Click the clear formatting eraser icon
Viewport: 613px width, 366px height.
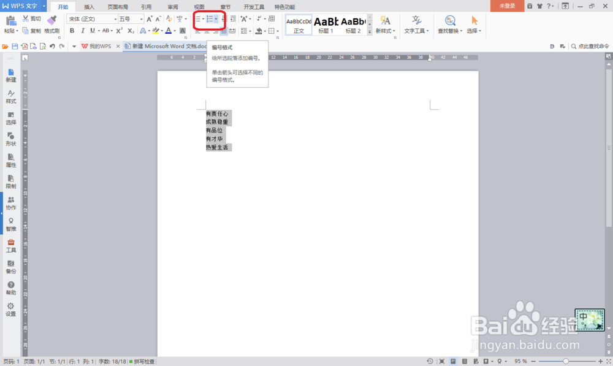[x=169, y=19]
